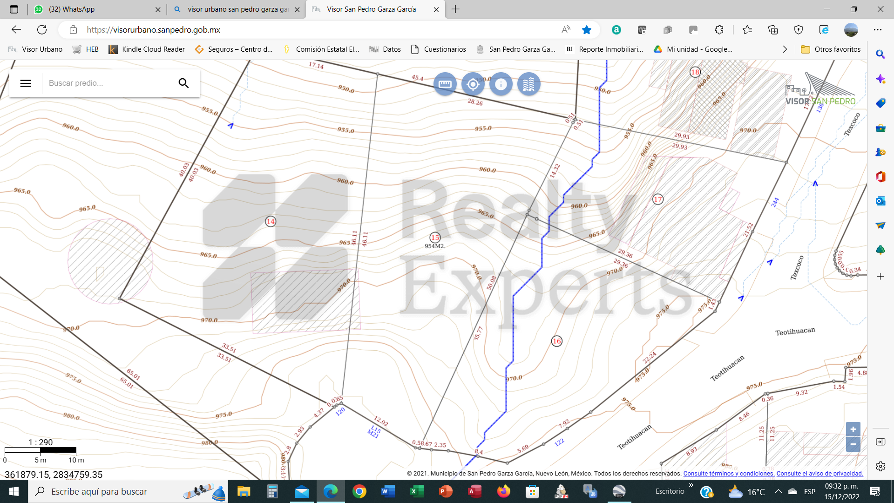Open Reporte Inmobiliario bookmark
The width and height of the screenshot is (894, 503).
coord(604,49)
